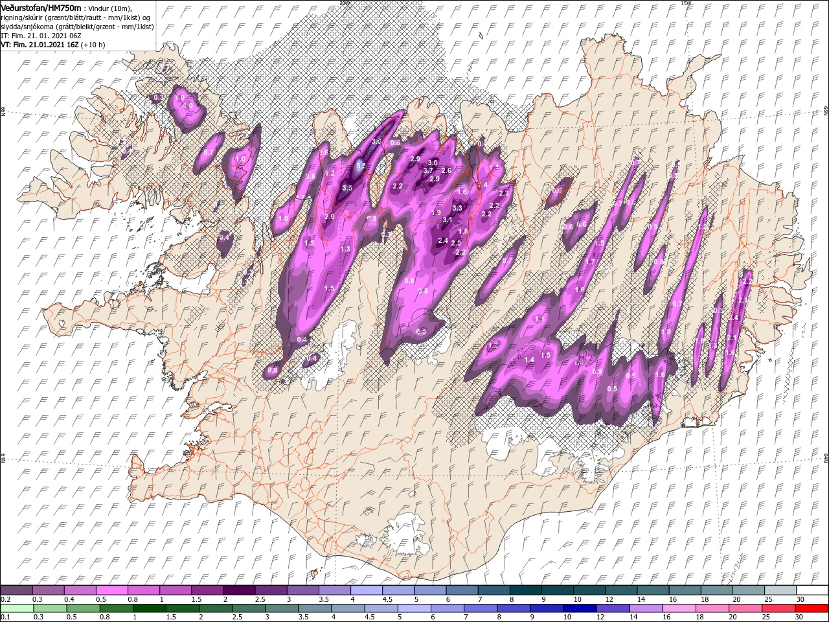Click the upper legend swatch starting at 0.2
The height and width of the screenshot is (622, 829).
tap(16, 590)
